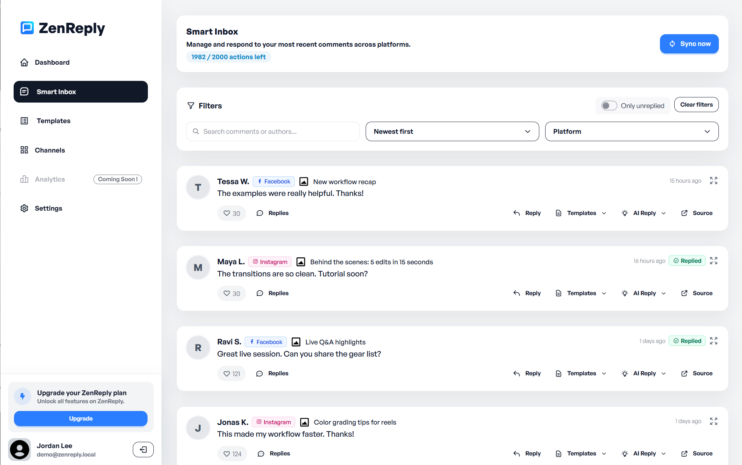
Task: Click the logout icon next to Jordan Lee
Action: pos(143,449)
